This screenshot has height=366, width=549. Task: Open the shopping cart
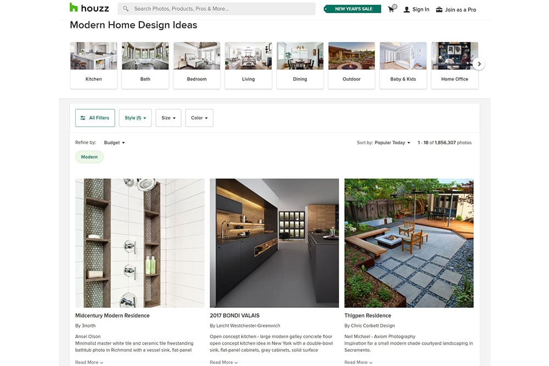[x=392, y=9]
